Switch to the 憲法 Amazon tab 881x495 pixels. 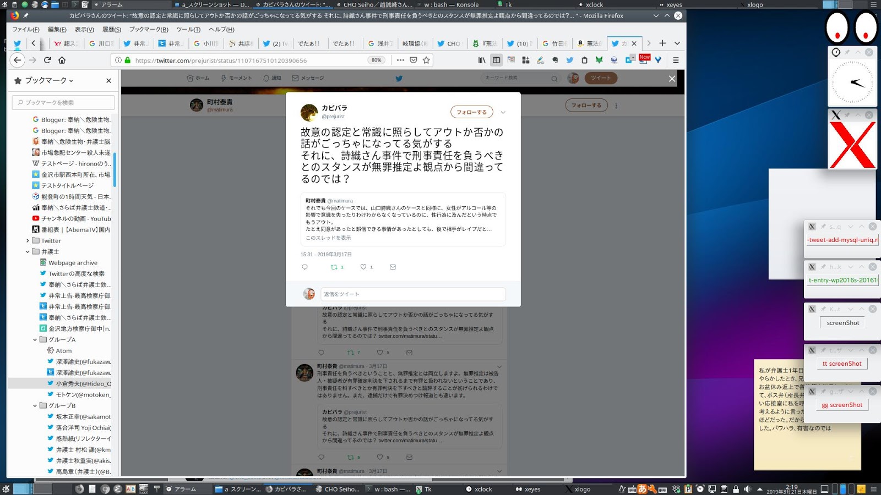(589, 43)
